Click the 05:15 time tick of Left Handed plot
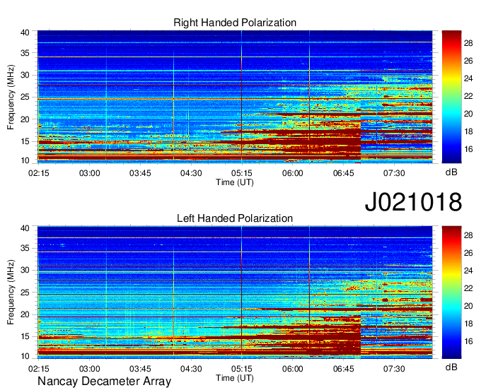Viewport: 481px width, 390px height. pyautogui.click(x=242, y=369)
